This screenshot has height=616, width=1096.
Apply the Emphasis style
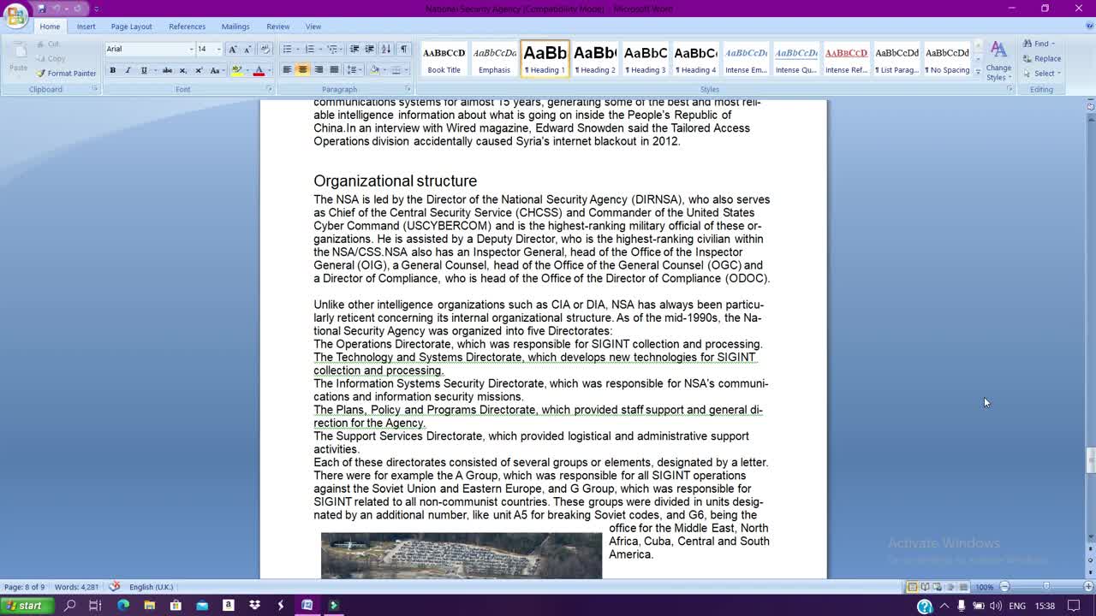click(x=494, y=59)
